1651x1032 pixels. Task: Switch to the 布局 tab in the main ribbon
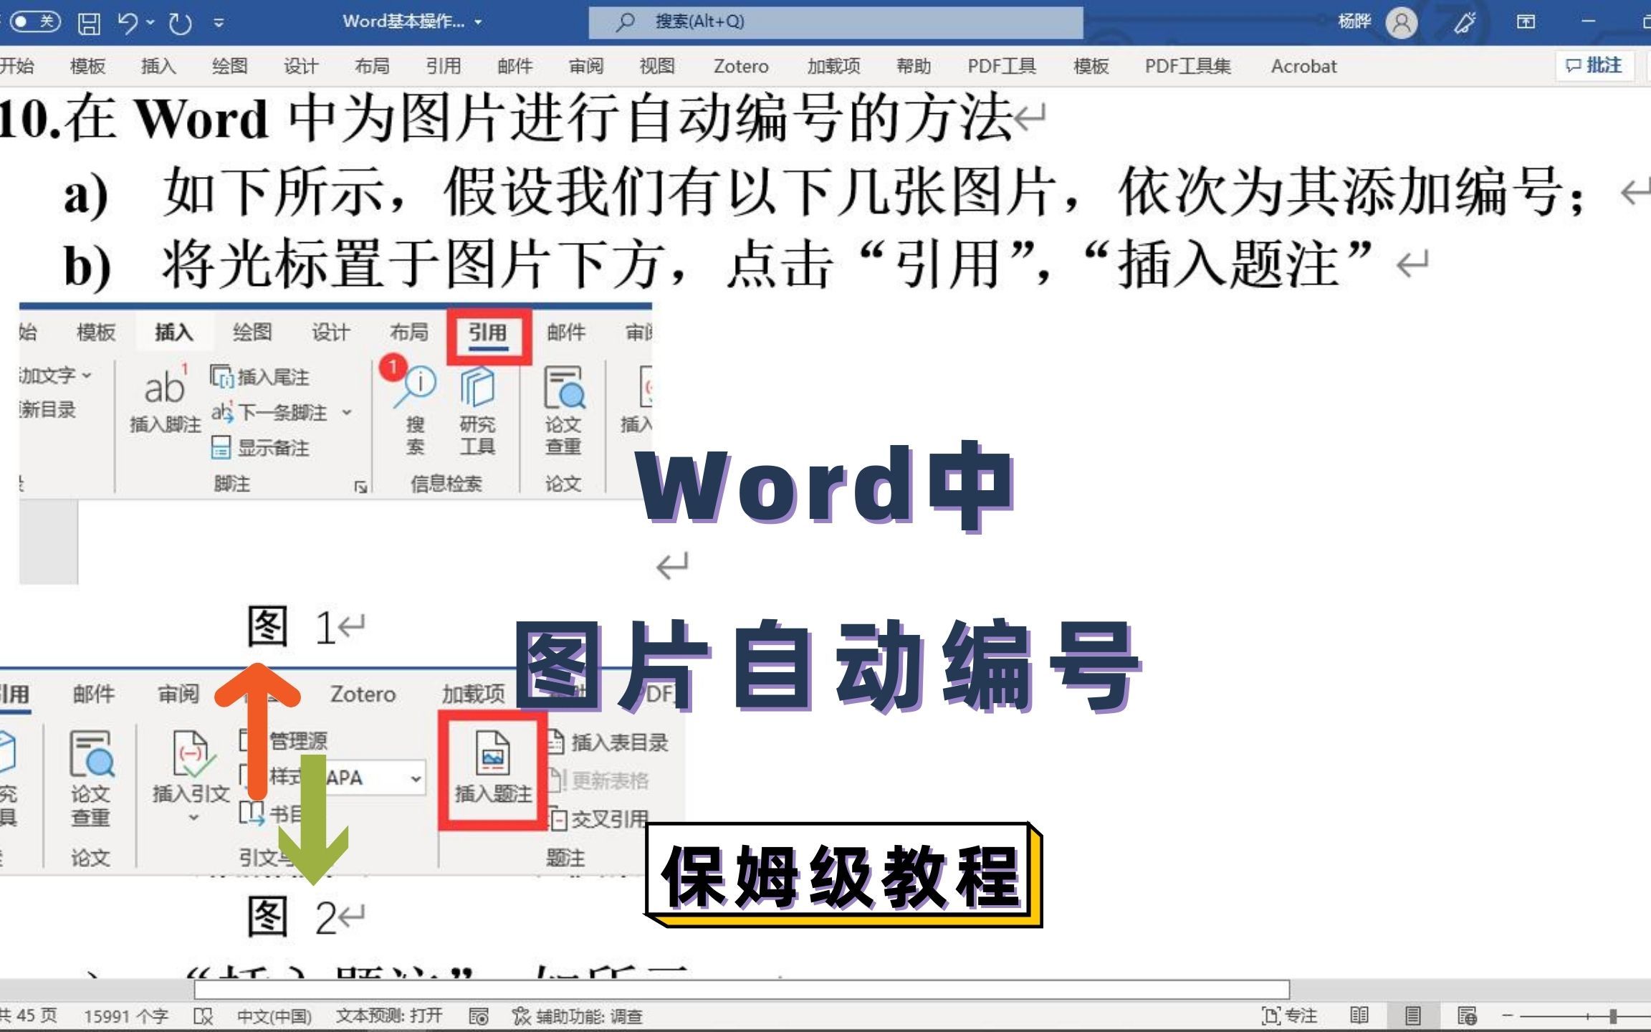click(372, 66)
